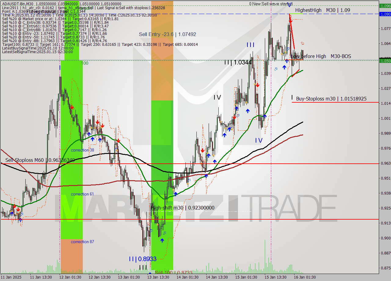Click the 'Sell 100 | 0.8733' label
Image resolution: width=391 pixels, height=281 pixels.
pyautogui.click(x=174, y=272)
